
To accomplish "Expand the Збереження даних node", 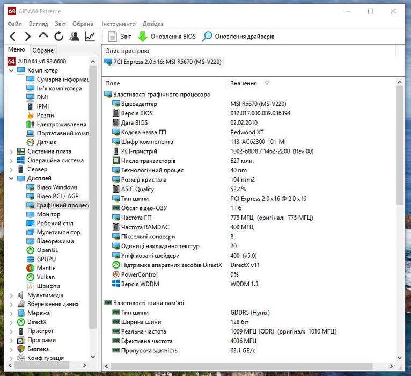I will click(11, 304).
